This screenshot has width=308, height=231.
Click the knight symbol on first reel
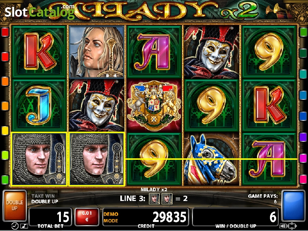tap(39, 159)
